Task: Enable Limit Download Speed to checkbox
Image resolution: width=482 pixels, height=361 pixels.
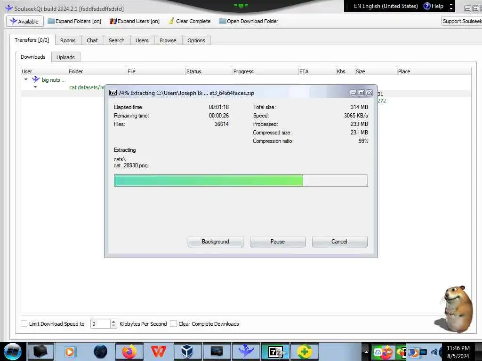Action: click(x=24, y=323)
